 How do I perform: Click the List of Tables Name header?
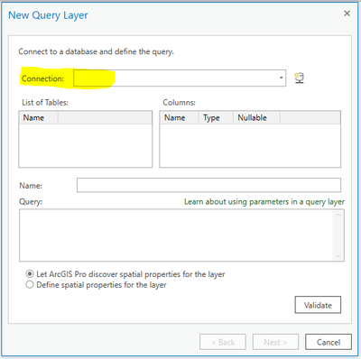click(x=38, y=117)
